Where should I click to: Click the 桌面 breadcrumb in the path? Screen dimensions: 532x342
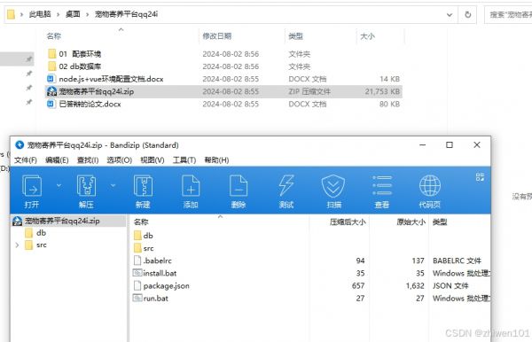73,14
